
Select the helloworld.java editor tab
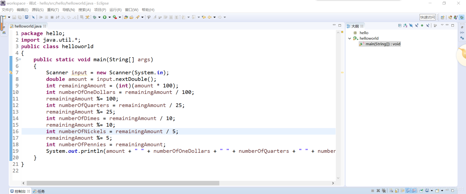(x=28, y=26)
